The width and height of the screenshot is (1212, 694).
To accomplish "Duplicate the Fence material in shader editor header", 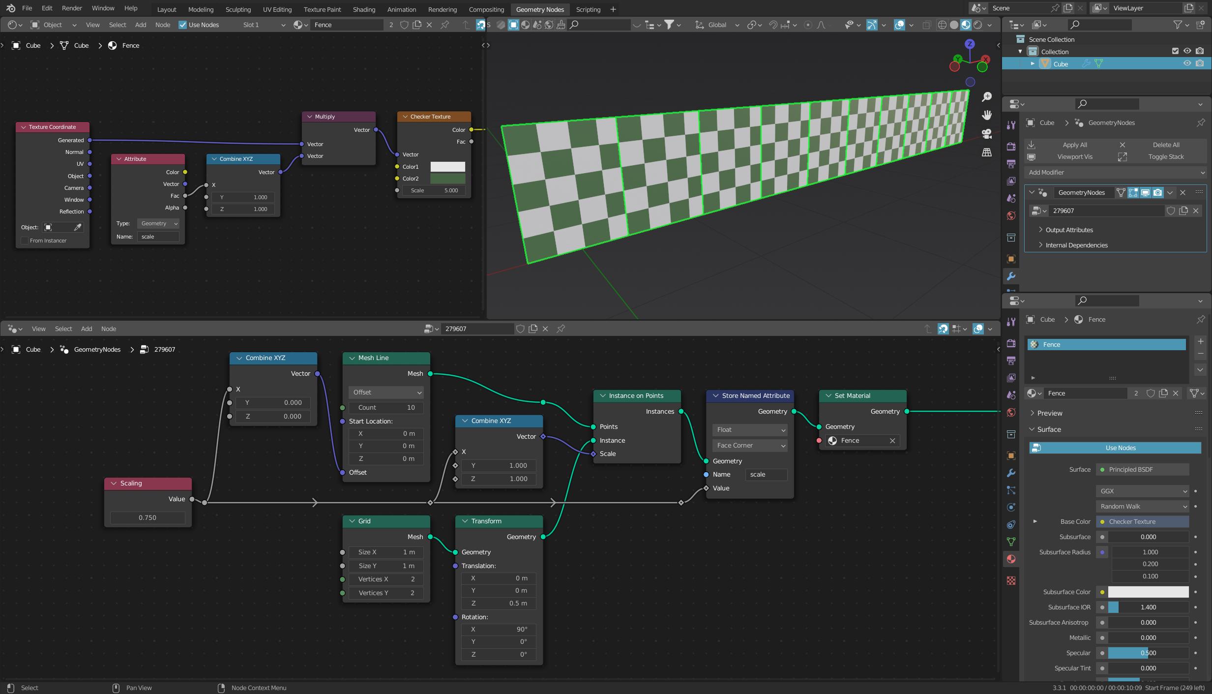I will pyautogui.click(x=417, y=25).
